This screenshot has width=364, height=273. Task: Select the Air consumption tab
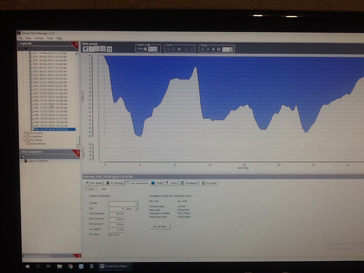(137, 183)
